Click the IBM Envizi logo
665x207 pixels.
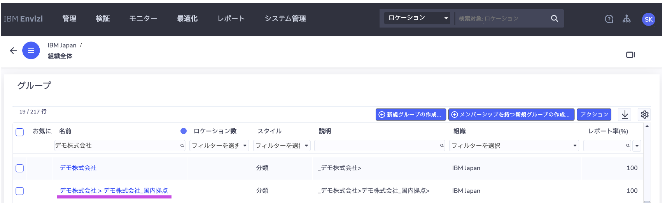(x=23, y=19)
